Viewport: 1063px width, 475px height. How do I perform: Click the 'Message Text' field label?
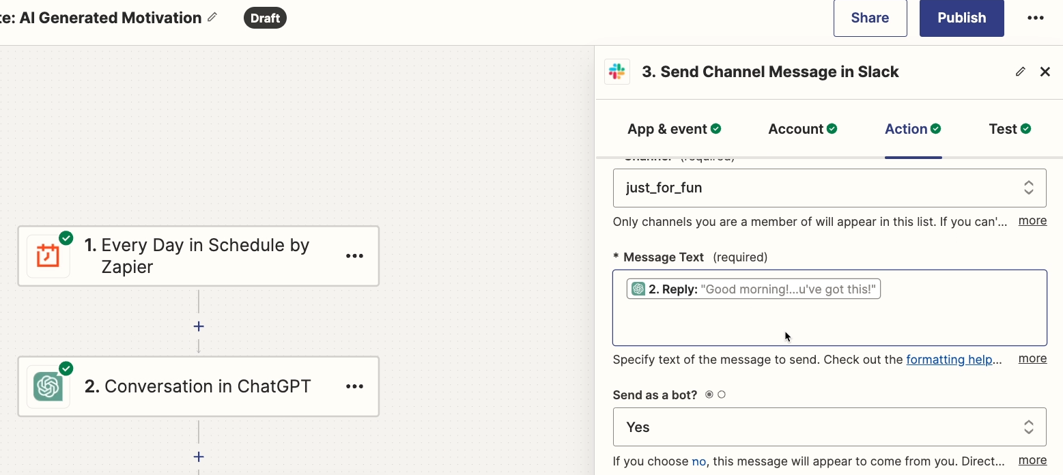[x=664, y=257]
